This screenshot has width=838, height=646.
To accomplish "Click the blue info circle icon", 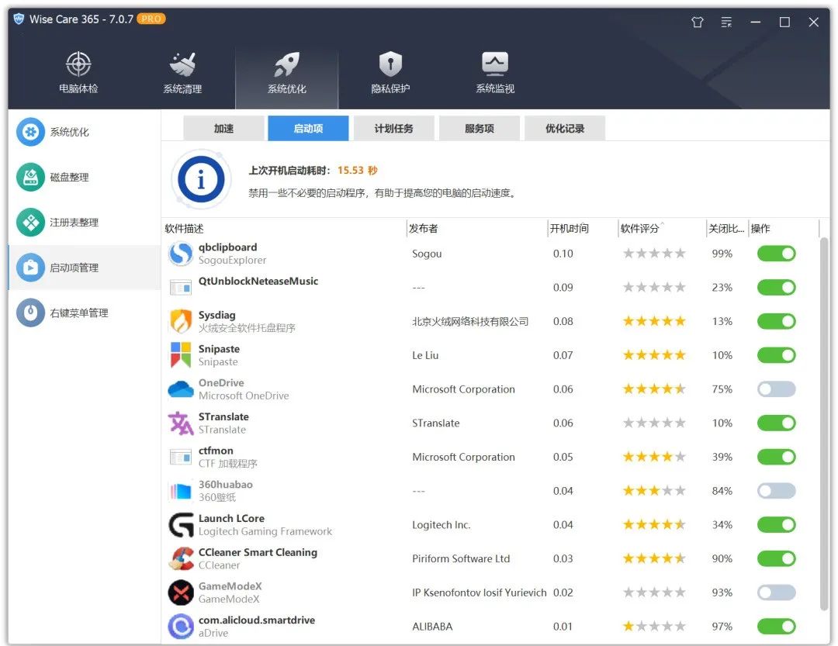I will point(201,179).
